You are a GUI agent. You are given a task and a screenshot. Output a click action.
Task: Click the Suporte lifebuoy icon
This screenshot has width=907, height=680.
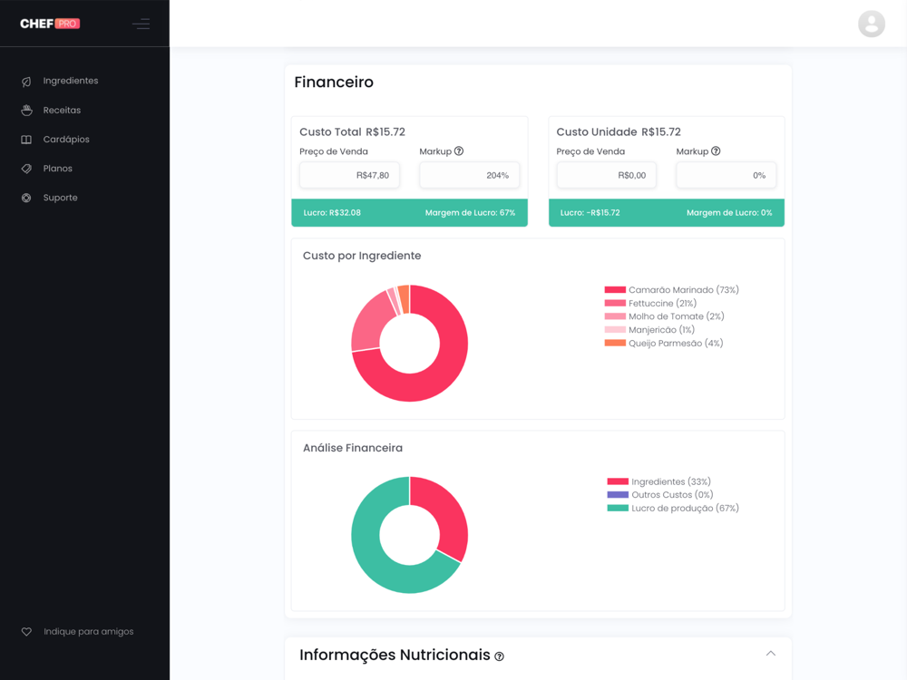pyautogui.click(x=26, y=198)
